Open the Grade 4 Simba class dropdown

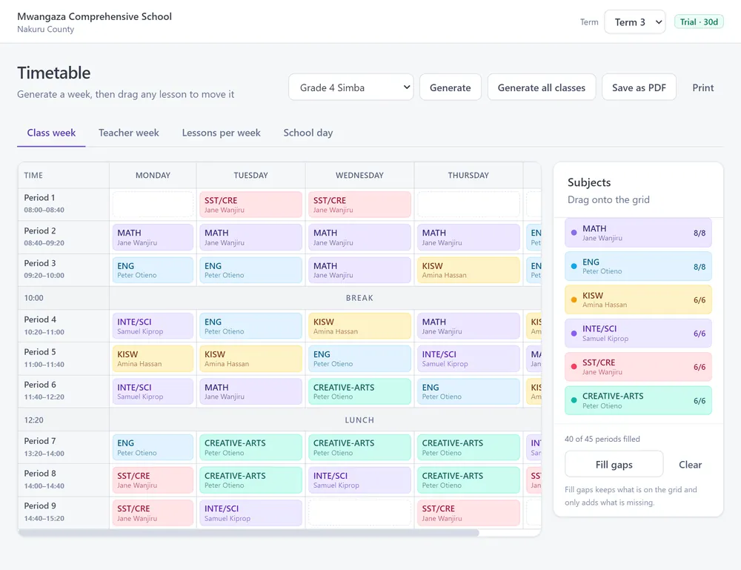[350, 87]
